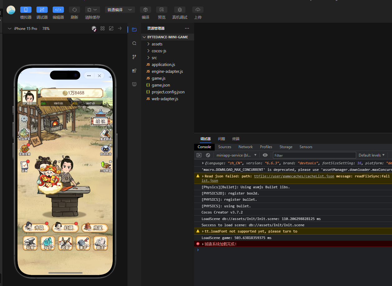Focus the console Filter input field
This screenshot has width=392, height=286.
(x=314, y=155)
